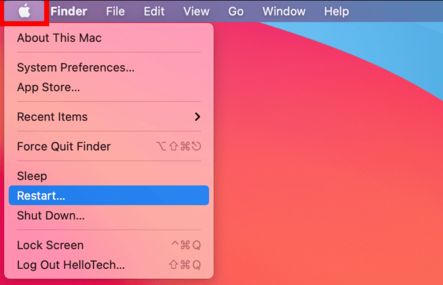443x285 pixels.
Task: Select Lock Screen entry
Action: 109,245
